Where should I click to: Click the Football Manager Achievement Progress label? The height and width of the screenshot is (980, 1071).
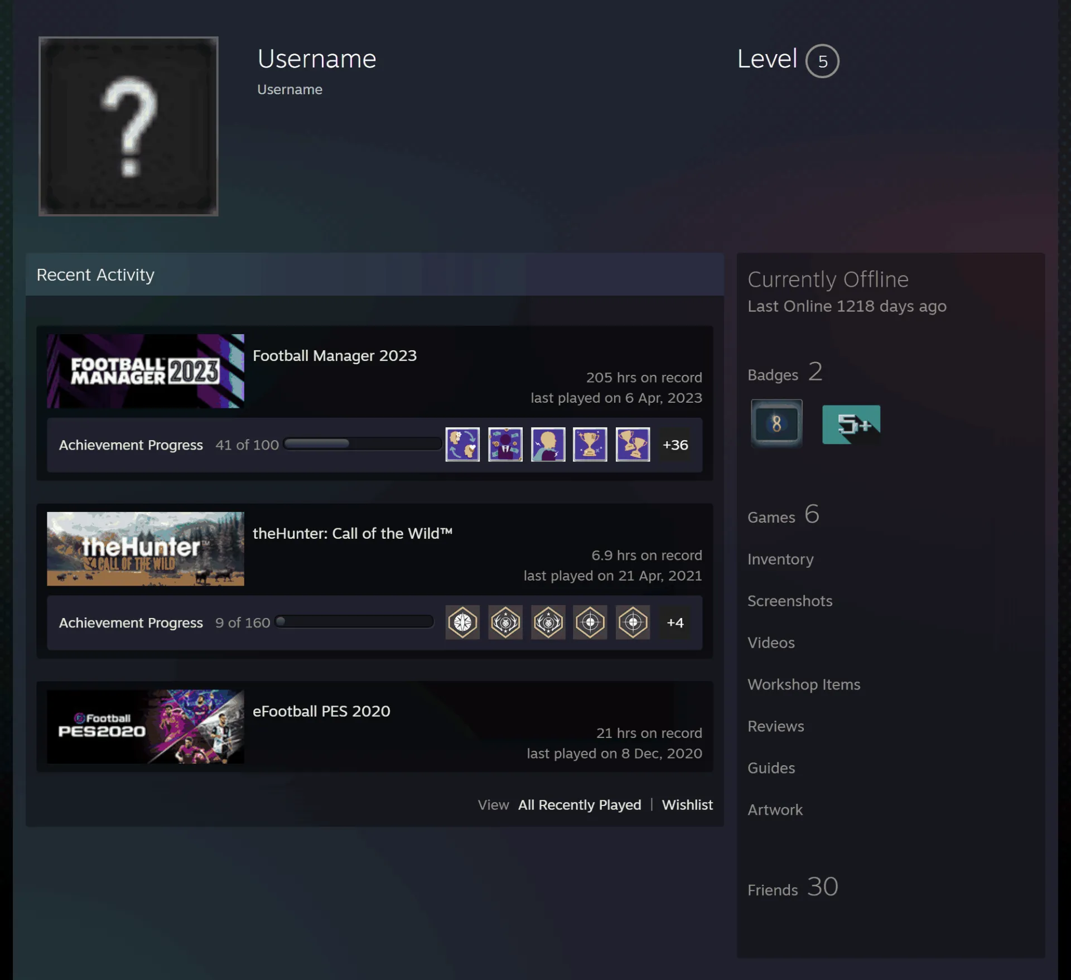[x=131, y=445]
